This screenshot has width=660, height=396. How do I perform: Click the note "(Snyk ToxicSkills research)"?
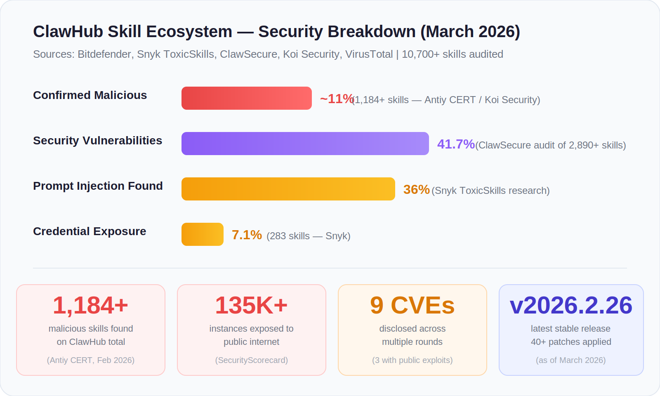(x=490, y=191)
